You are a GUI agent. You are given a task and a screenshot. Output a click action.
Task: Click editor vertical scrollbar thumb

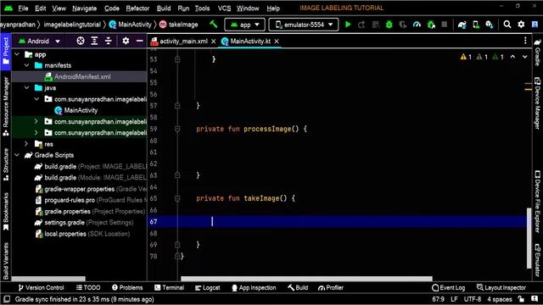(x=529, y=238)
